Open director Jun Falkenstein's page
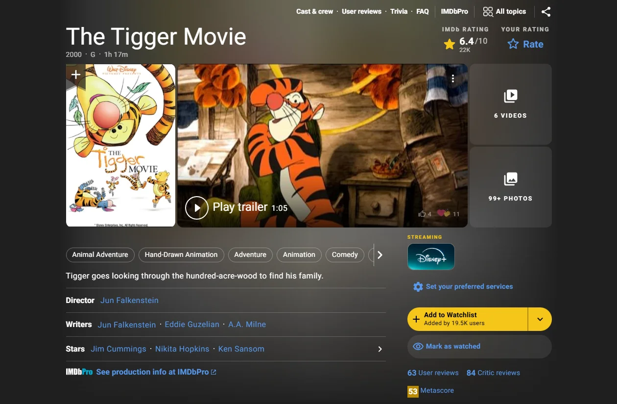Image resolution: width=617 pixels, height=404 pixels. coord(129,300)
